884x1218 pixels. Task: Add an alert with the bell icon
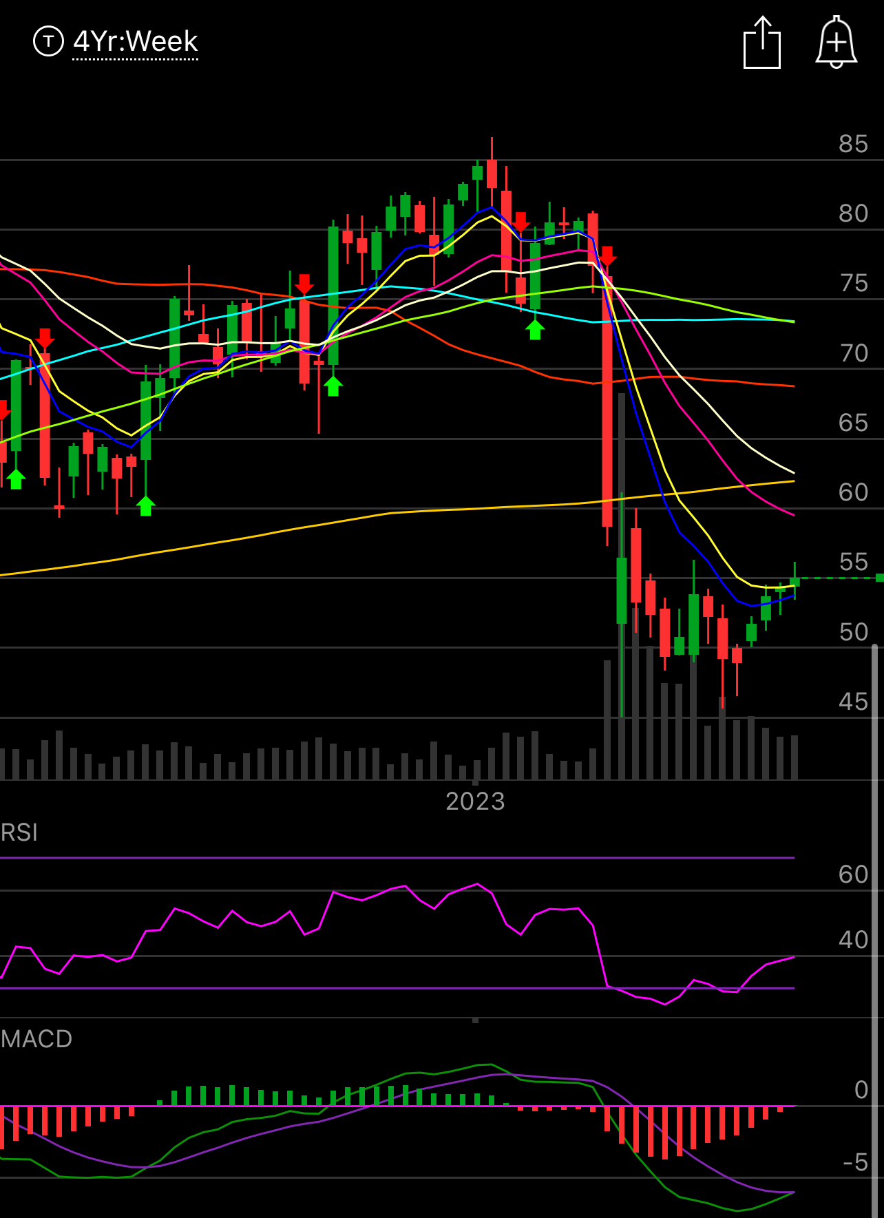click(836, 42)
